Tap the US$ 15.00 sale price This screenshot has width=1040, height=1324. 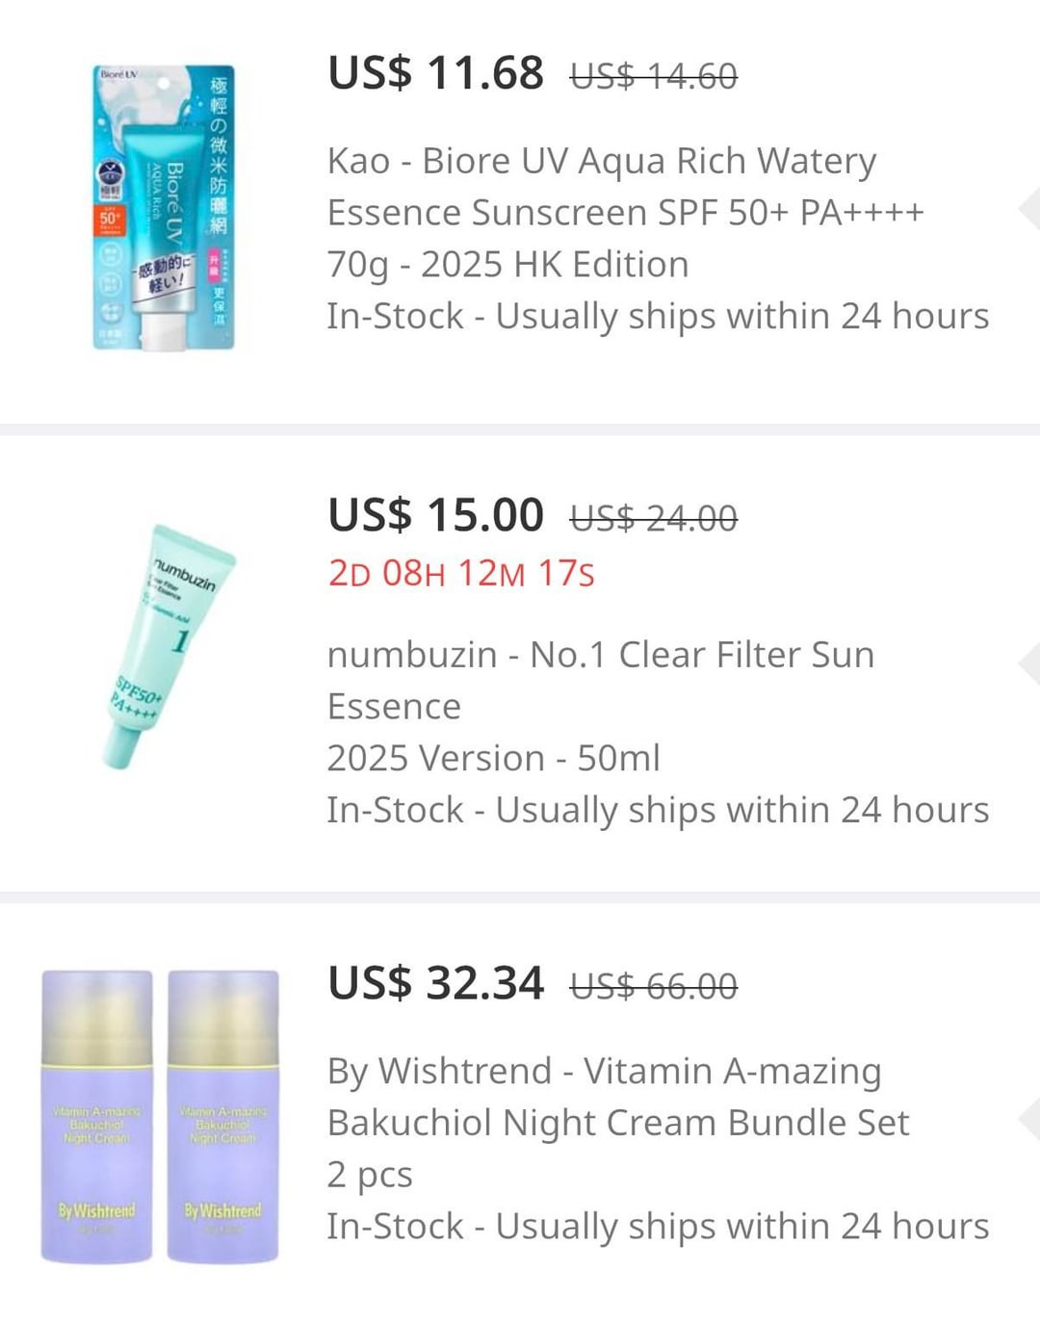[435, 515]
